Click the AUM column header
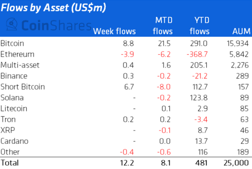 (241, 31)
